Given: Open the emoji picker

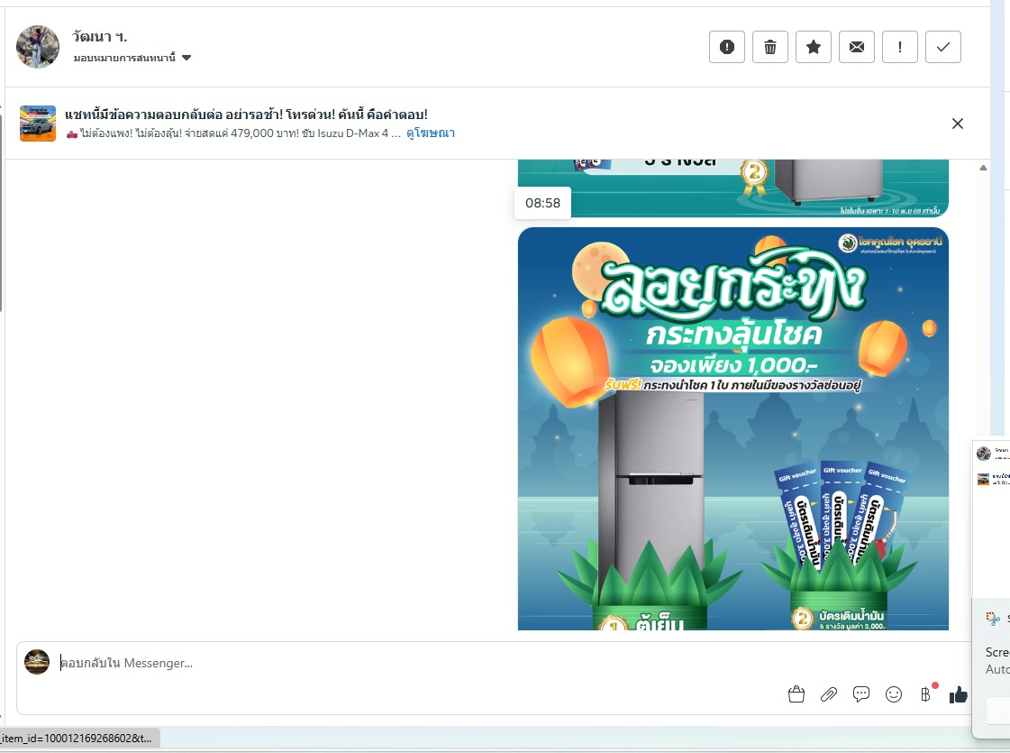Looking at the screenshot, I should (894, 694).
